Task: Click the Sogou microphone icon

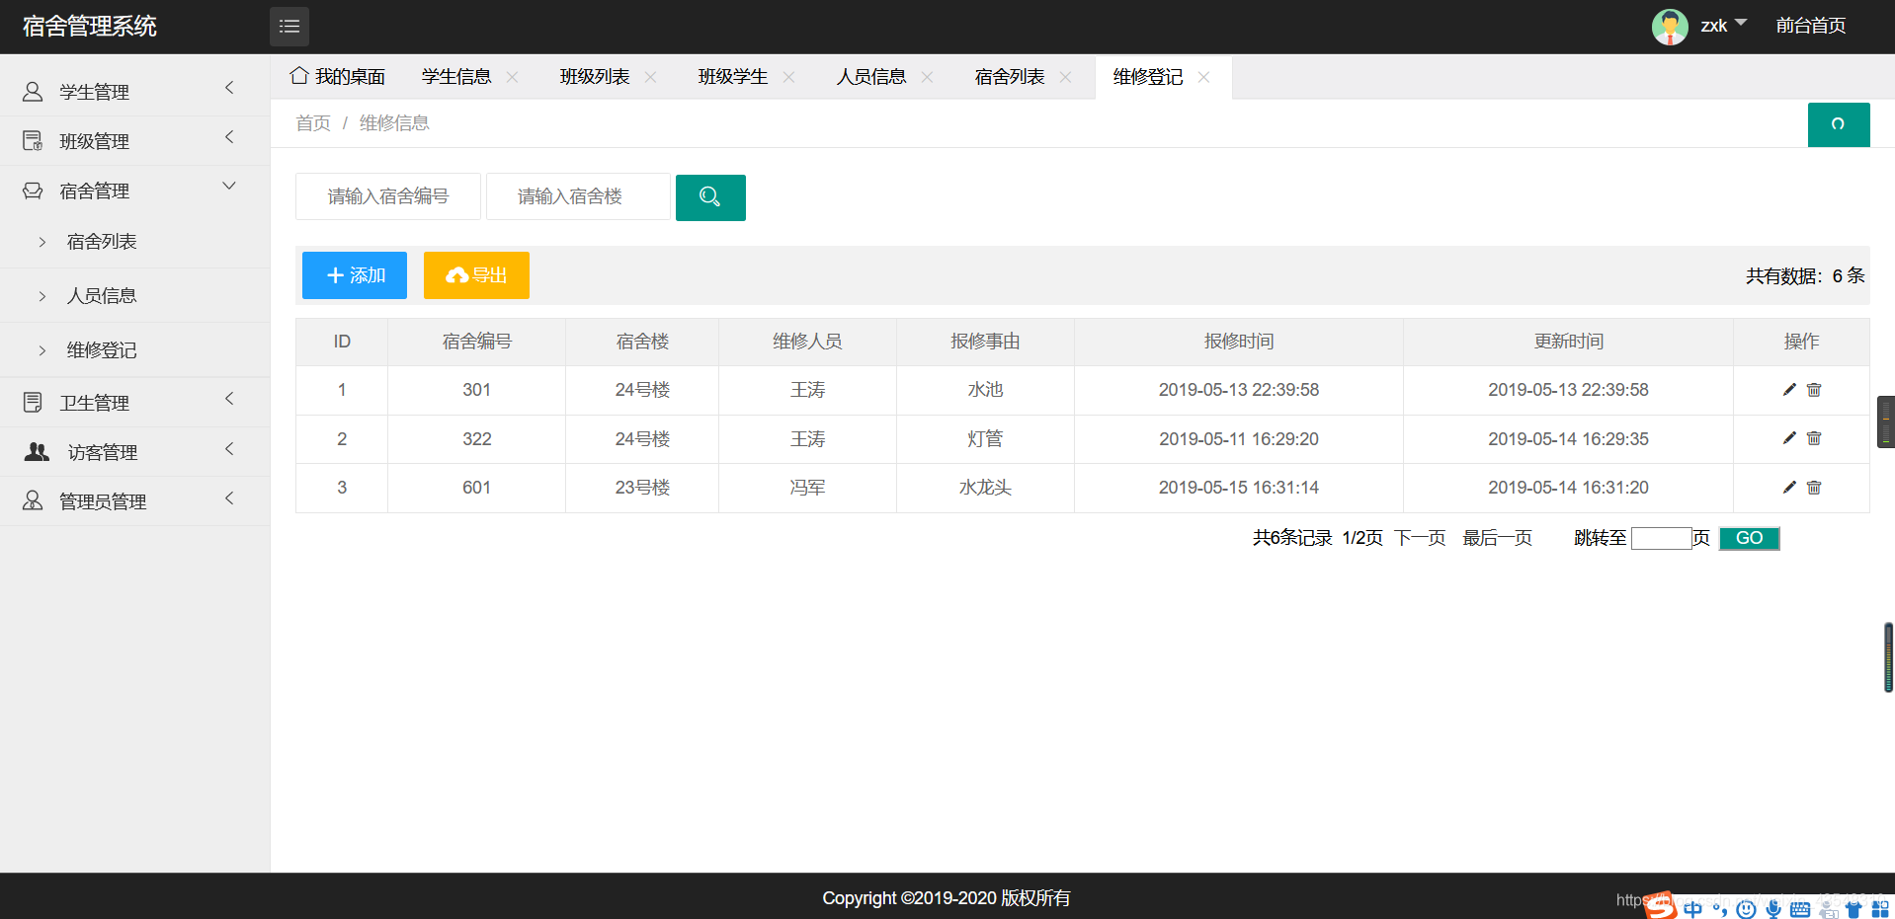Action: (1773, 909)
